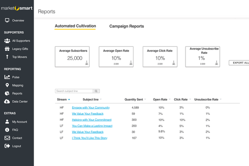Image resolution: width=249 pixels, height=166 pixels.
Task: Select the Legacy Gifts gift icon
Action: 7,49
